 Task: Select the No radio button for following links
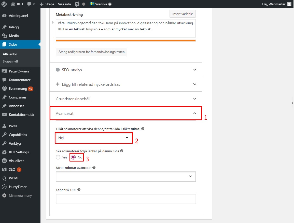[x=73, y=157]
